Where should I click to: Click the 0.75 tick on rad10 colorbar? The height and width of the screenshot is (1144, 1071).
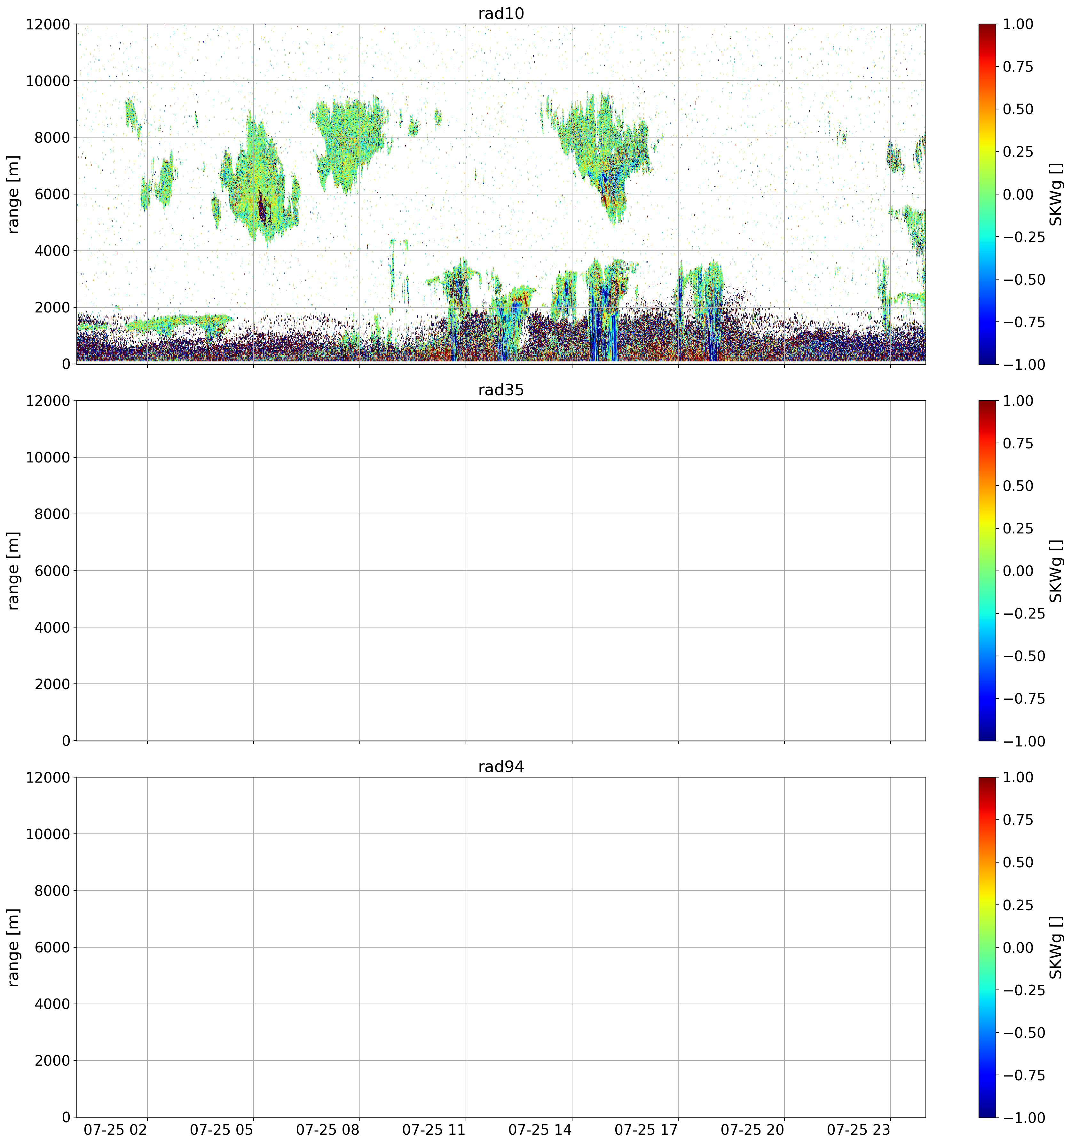[x=1018, y=67]
